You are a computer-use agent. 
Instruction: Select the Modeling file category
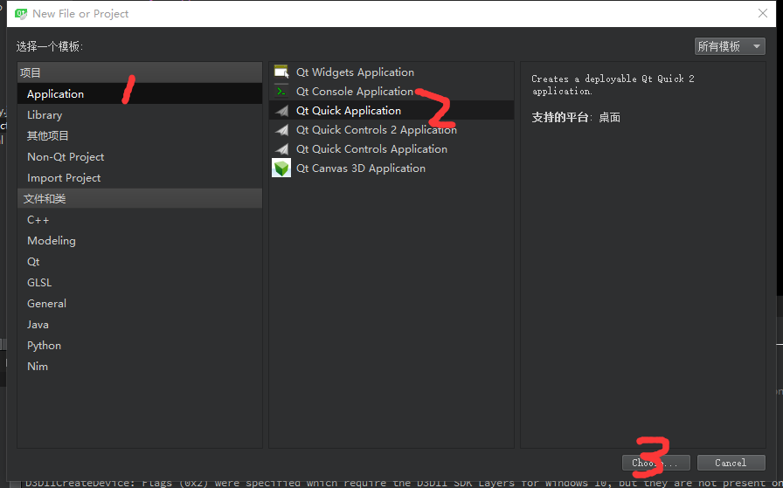(x=139, y=240)
